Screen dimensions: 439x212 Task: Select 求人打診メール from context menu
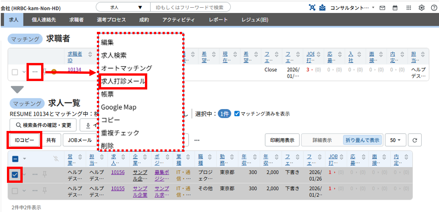[123, 81]
